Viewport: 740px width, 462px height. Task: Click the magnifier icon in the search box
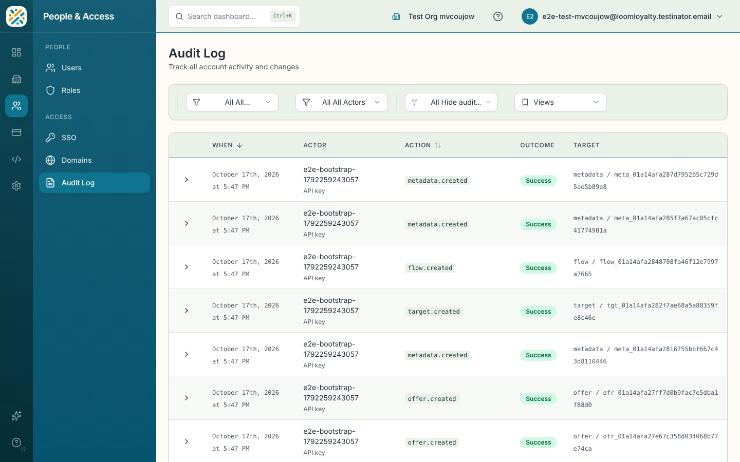179,16
